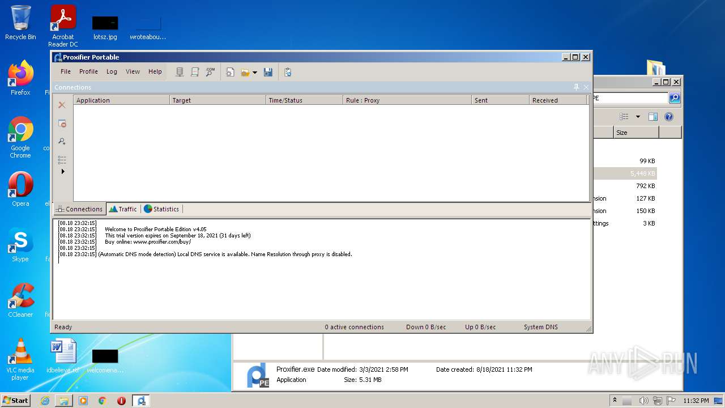Open Proxy Servers settings toolbar icon
725x408 pixels.
coord(180,72)
